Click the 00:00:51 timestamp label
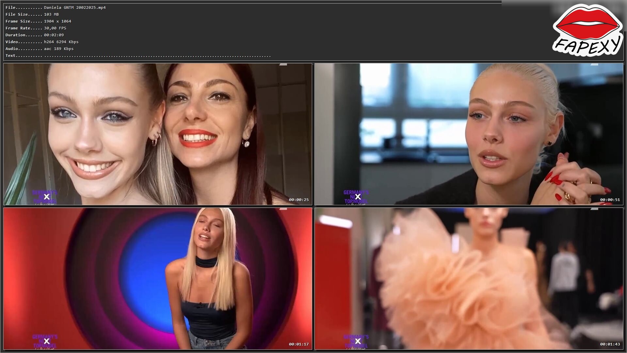Screen dimensions: 627x353 pyautogui.click(x=610, y=200)
